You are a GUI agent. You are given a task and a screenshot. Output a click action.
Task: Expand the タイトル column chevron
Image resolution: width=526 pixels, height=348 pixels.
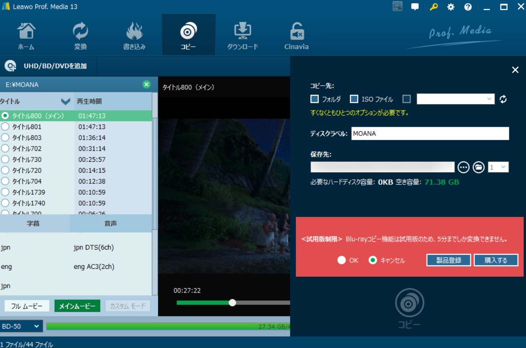pos(66,101)
